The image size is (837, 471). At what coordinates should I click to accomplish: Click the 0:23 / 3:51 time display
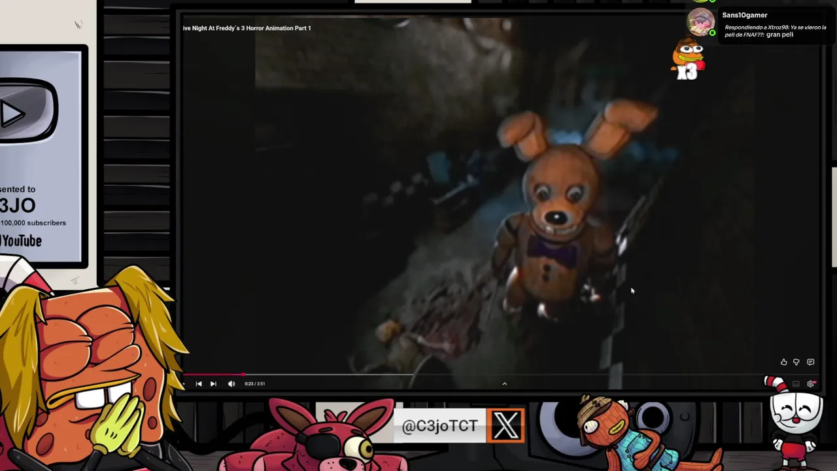(254, 384)
